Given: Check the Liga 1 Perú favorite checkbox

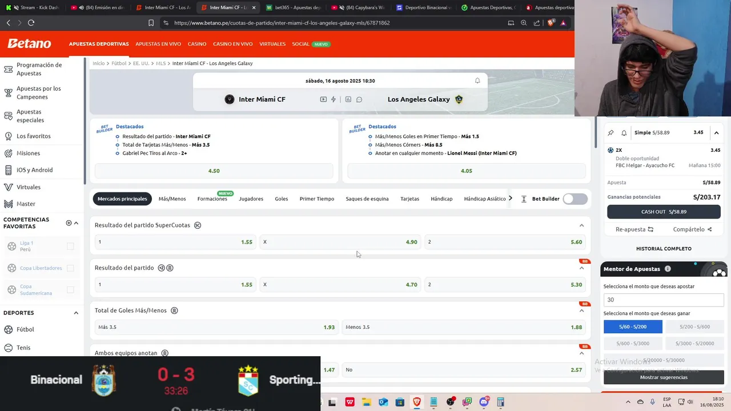Looking at the screenshot, I should point(70,246).
